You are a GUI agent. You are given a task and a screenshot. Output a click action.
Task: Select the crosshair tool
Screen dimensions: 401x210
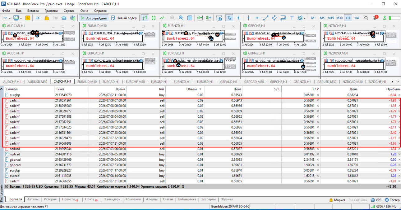pyautogui.click(x=238, y=18)
